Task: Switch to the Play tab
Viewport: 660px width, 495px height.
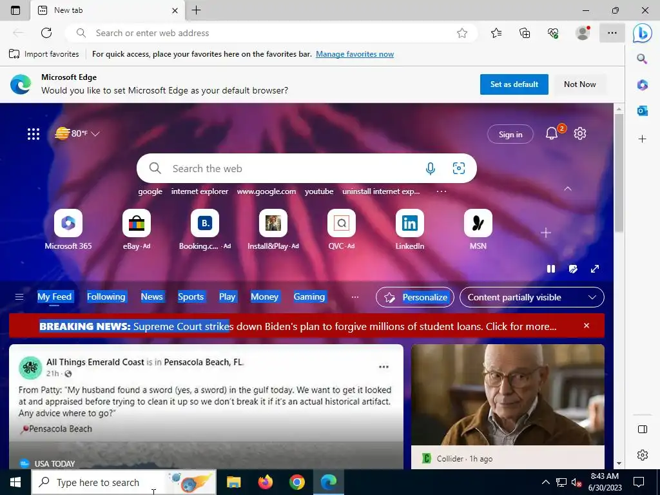Action: click(228, 296)
